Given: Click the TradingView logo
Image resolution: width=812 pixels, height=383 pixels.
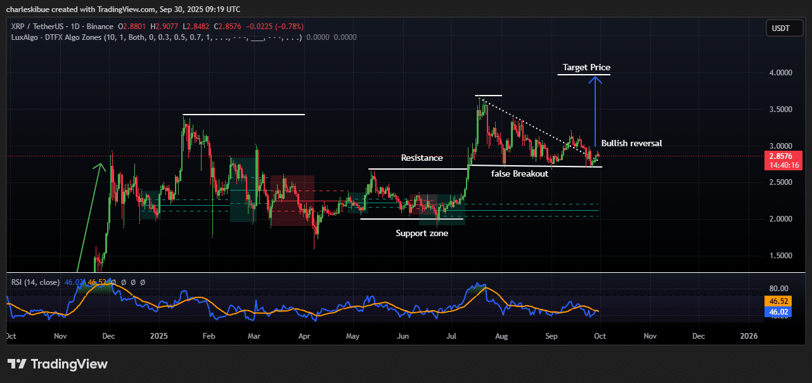Looking at the screenshot, I should tap(58, 364).
